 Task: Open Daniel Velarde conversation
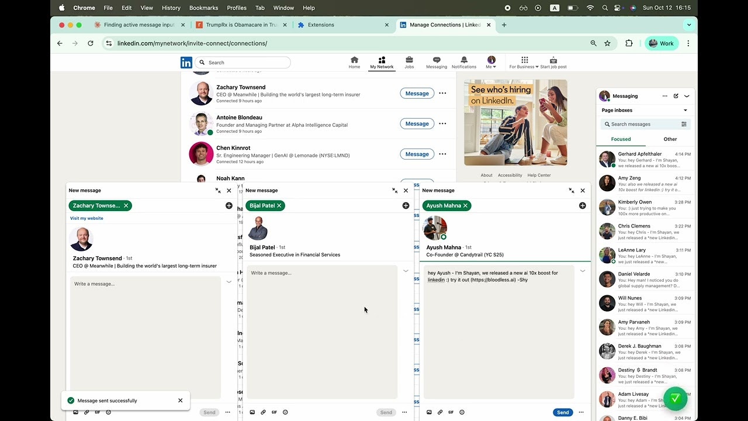click(645, 279)
